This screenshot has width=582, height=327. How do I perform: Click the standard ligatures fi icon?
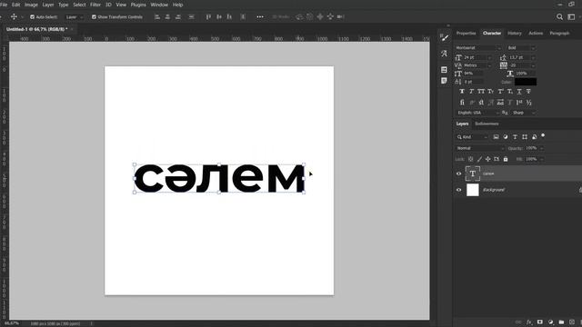tap(462, 103)
